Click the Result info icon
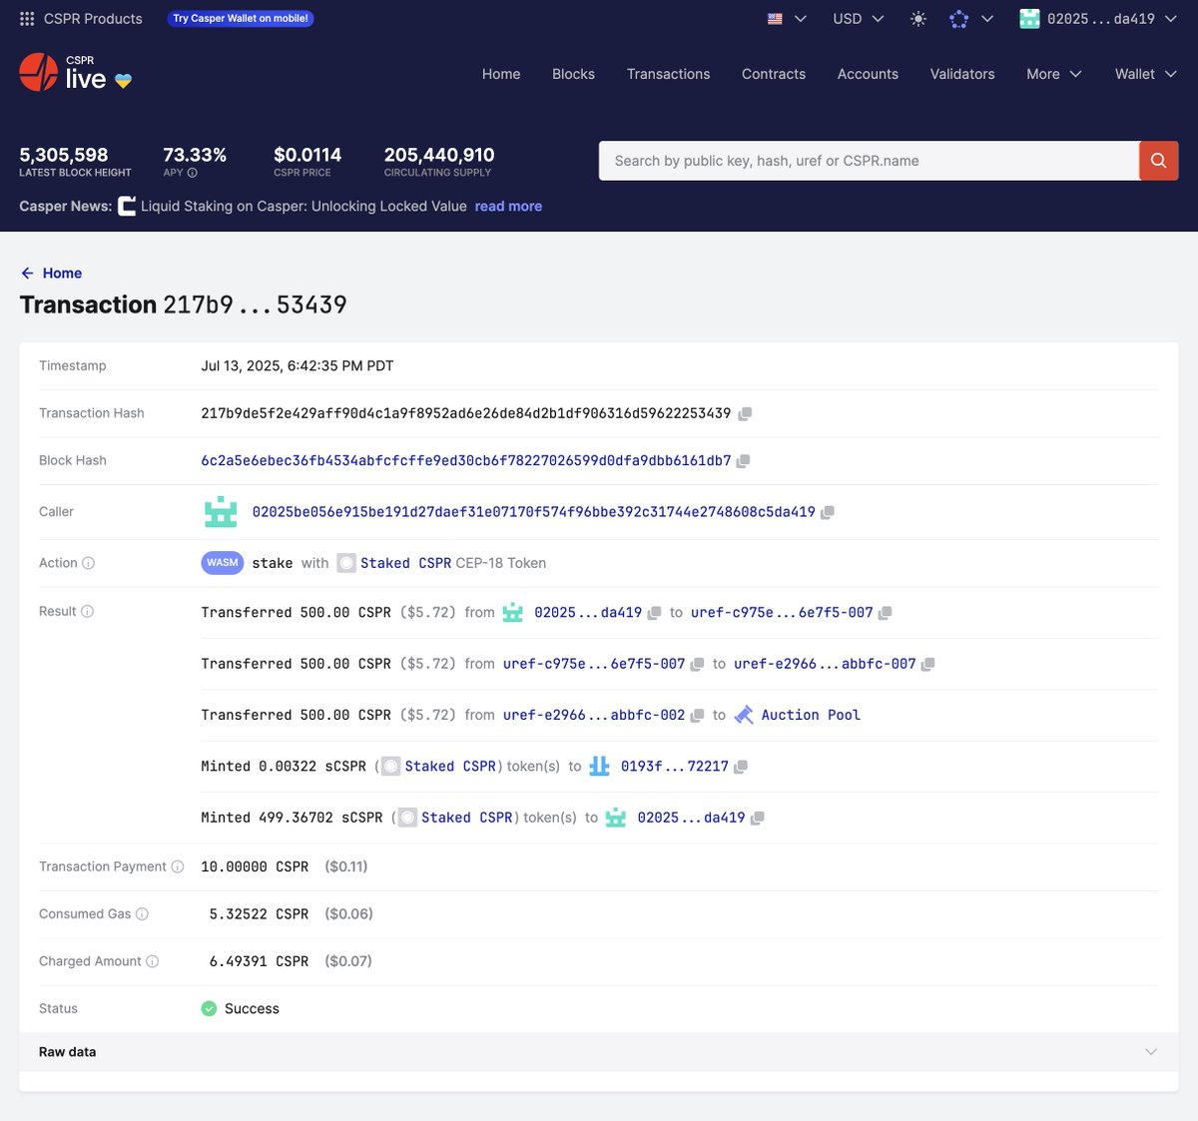 coord(87,611)
